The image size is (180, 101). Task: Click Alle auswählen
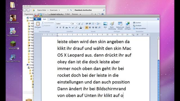(x=139, y=28)
